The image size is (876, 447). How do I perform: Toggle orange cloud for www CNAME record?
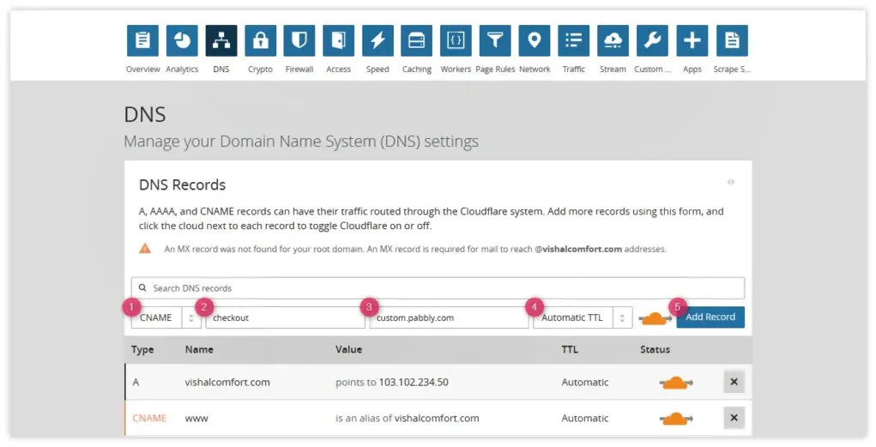pyautogui.click(x=676, y=419)
